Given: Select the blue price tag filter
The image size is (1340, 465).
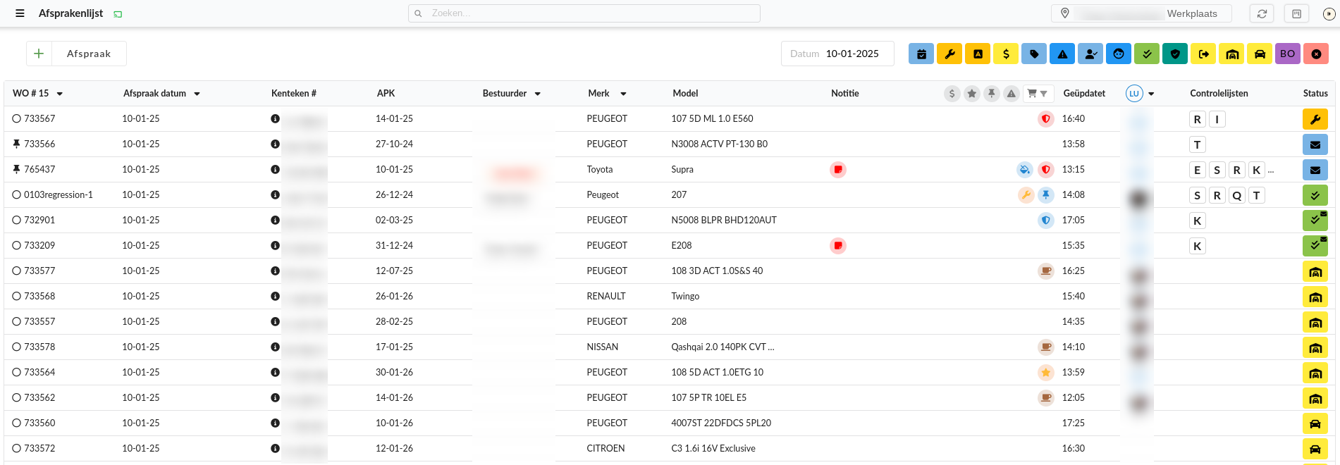Looking at the screenshot, I should click(x=1034, y=54).
